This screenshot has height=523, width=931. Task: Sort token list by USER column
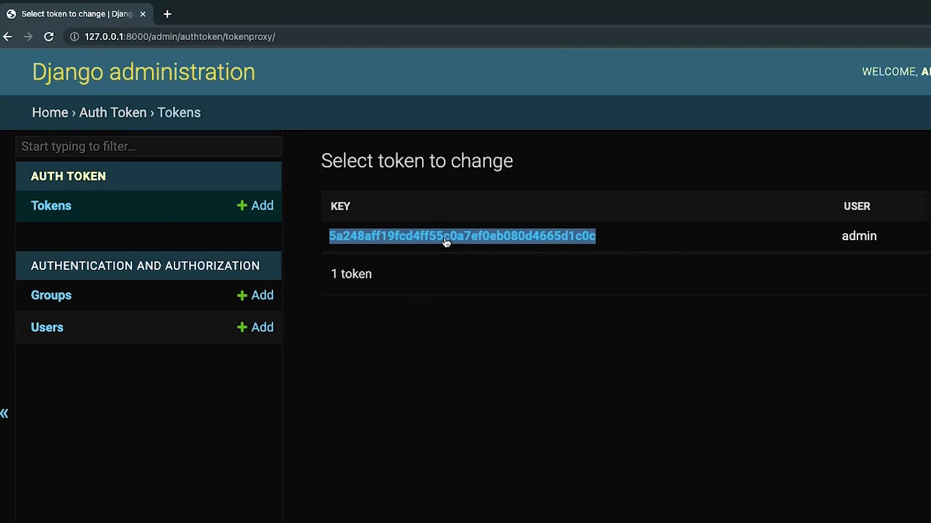click(x=857, y=206)
